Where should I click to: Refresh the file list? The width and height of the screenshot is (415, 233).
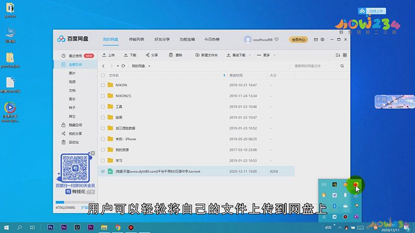click(123, 66)
